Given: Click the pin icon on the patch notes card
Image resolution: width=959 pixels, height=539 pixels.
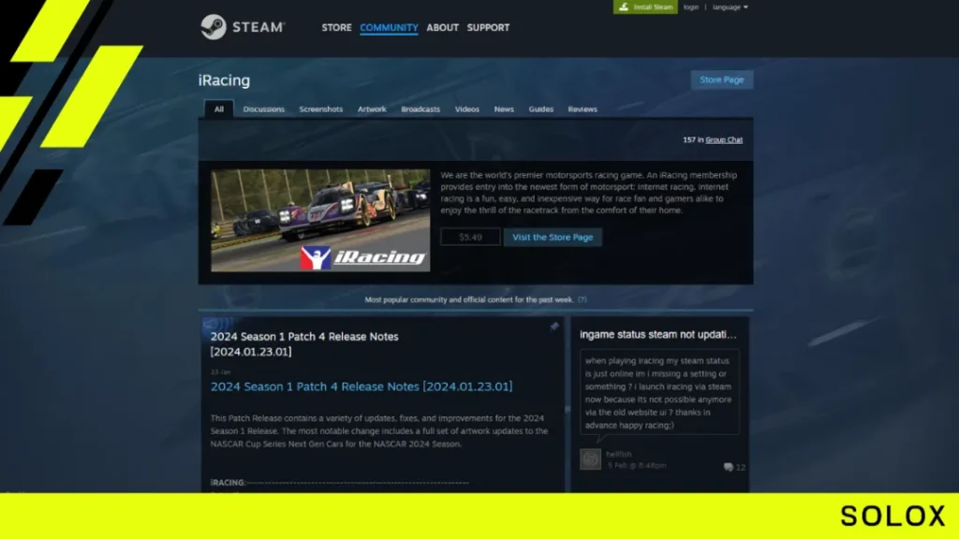Looking at the screenshot, I should point(554,327).
